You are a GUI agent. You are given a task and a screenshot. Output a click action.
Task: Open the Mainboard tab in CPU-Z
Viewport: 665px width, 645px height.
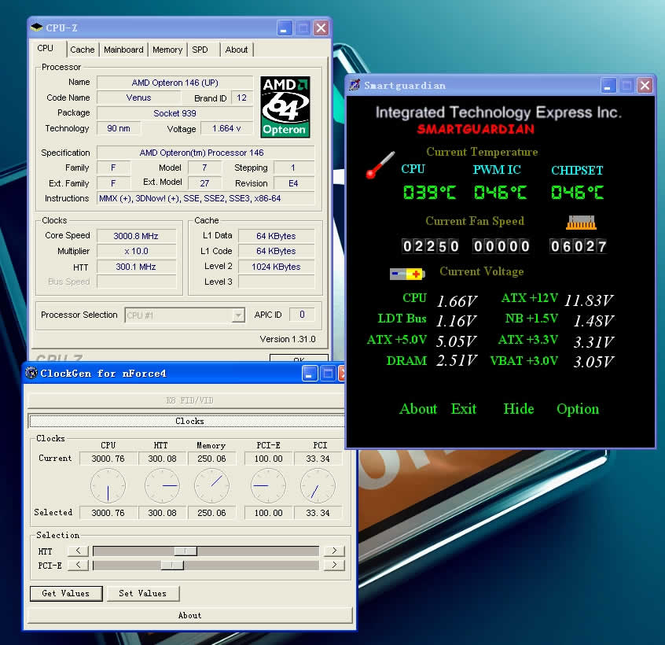[x=123, y=50]
